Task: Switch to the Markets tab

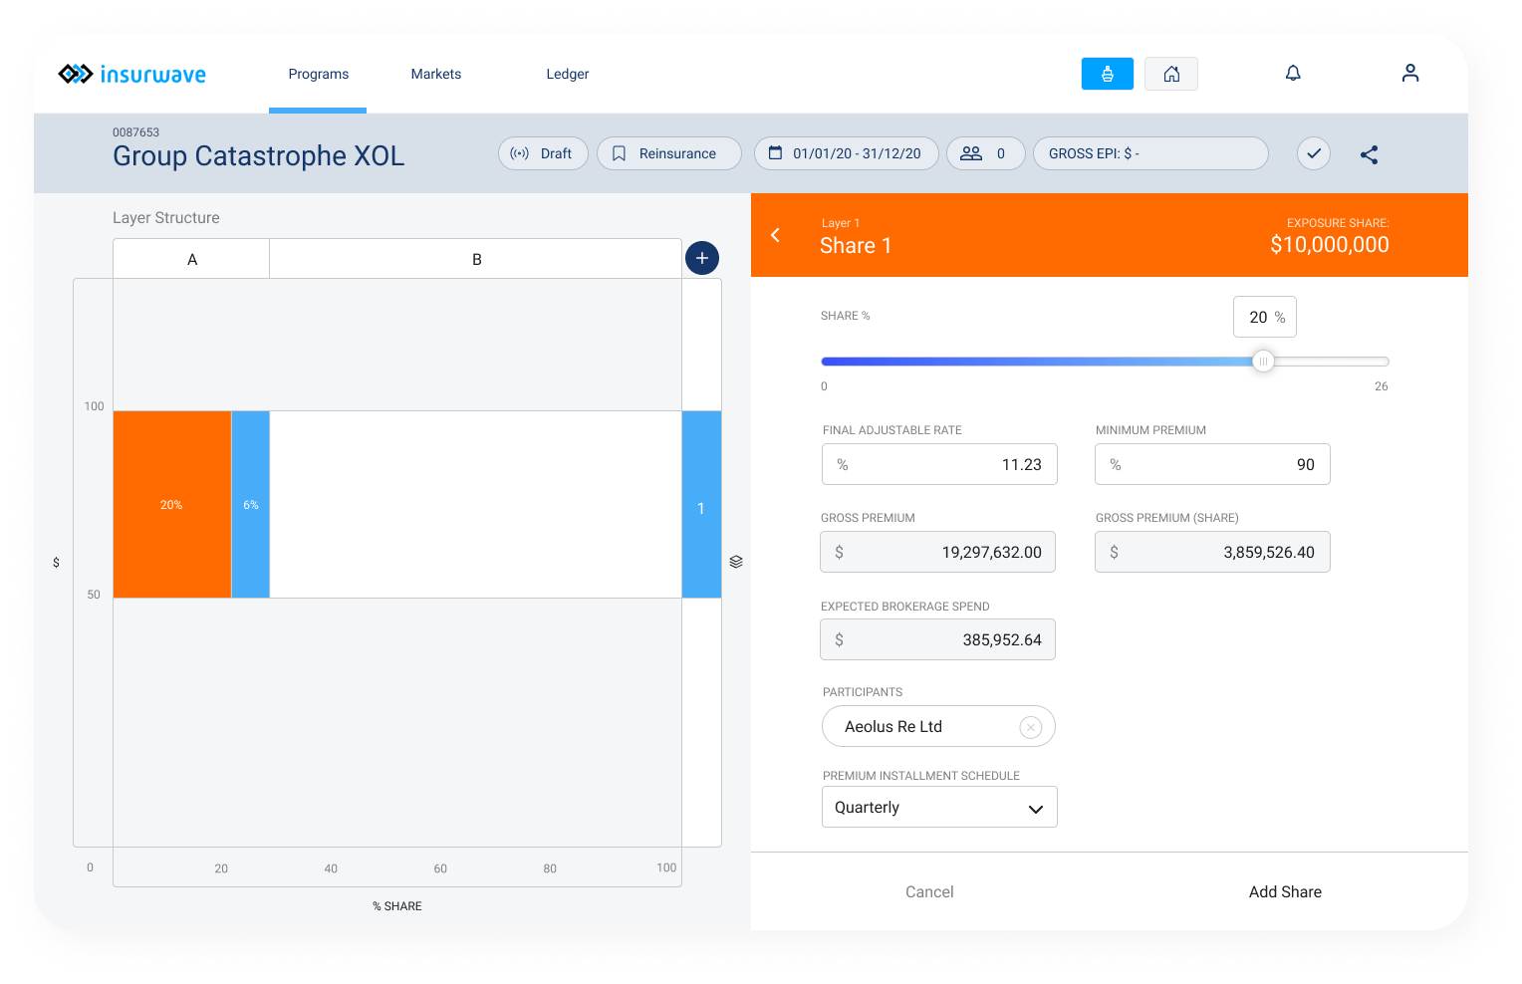Action: 436,74
